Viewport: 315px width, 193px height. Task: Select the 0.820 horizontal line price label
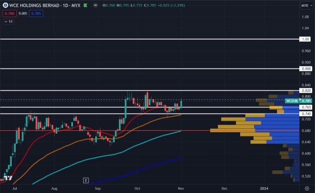coord(306,91)
